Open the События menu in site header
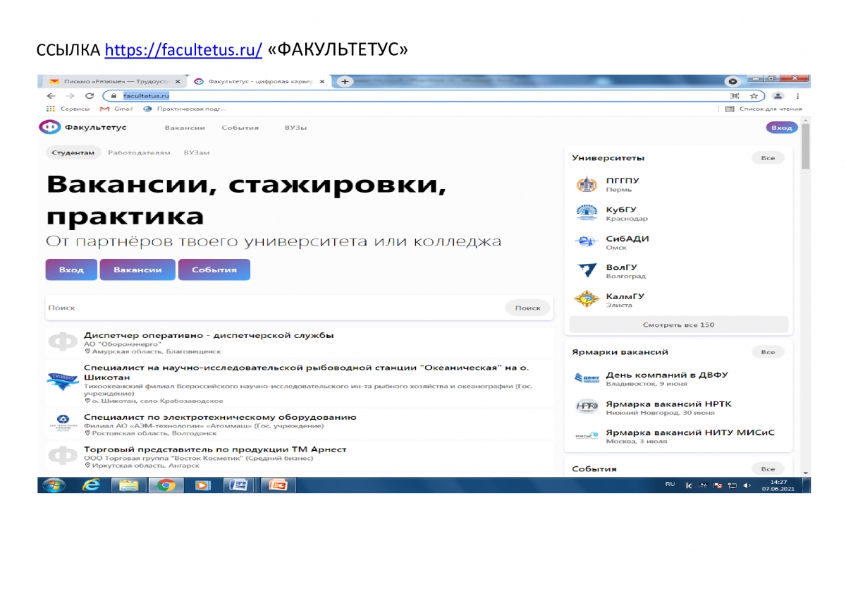Viewport: 846px width, 599px height. (x=240, y=128)
